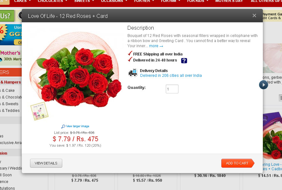Open Delivered in 206 cities link
The image size is (282, 190).
point(171,76)
